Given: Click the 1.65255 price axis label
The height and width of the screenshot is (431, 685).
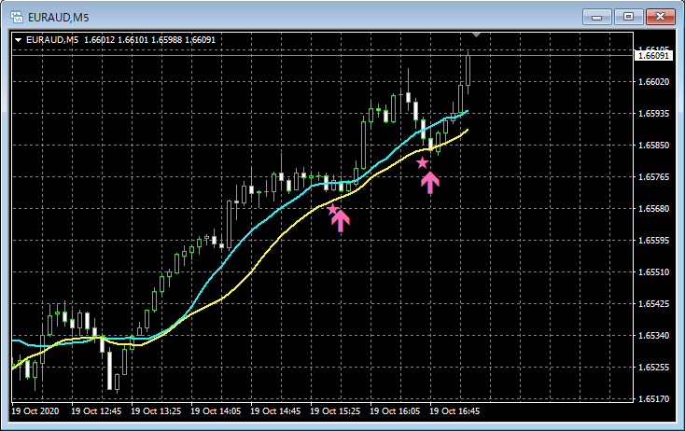Looking at the screenshot, I should [653, 368].
